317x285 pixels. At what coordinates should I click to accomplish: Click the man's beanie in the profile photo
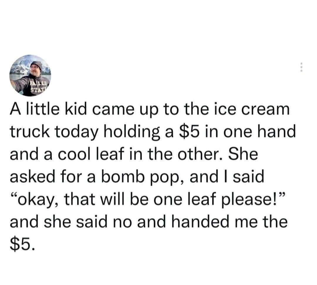37,65
